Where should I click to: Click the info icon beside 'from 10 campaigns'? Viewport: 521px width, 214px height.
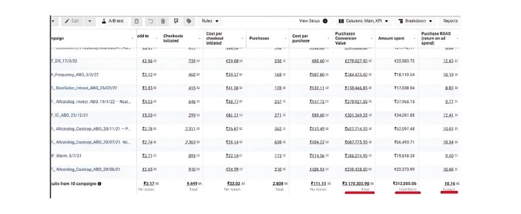(100, 183)
